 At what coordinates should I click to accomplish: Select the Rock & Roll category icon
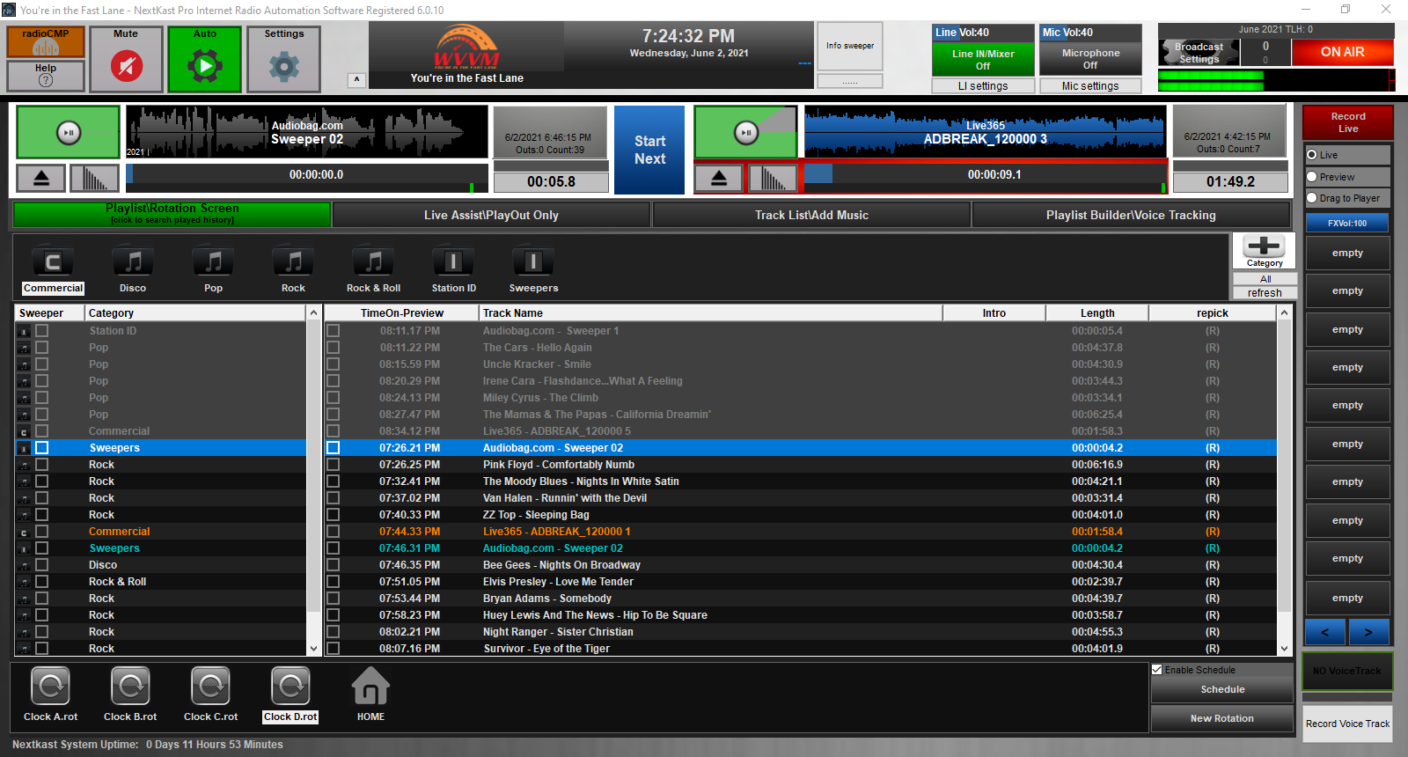click(373, 269)
